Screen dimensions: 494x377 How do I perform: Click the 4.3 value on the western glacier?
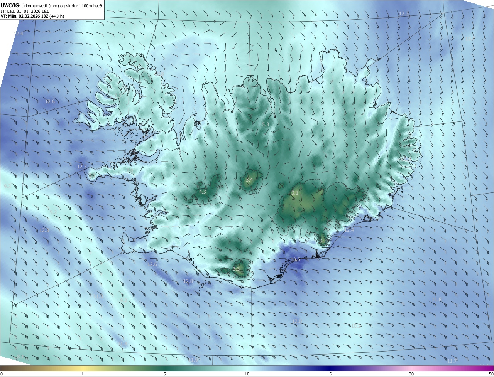(202, 192)
